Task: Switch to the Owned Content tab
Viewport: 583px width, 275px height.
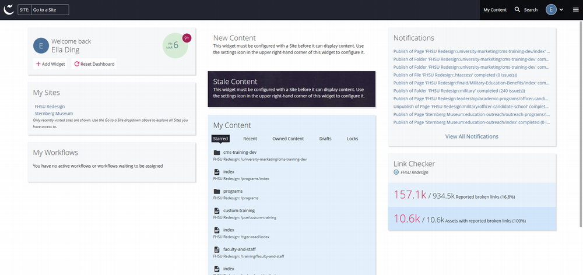Action: point(288,139)
